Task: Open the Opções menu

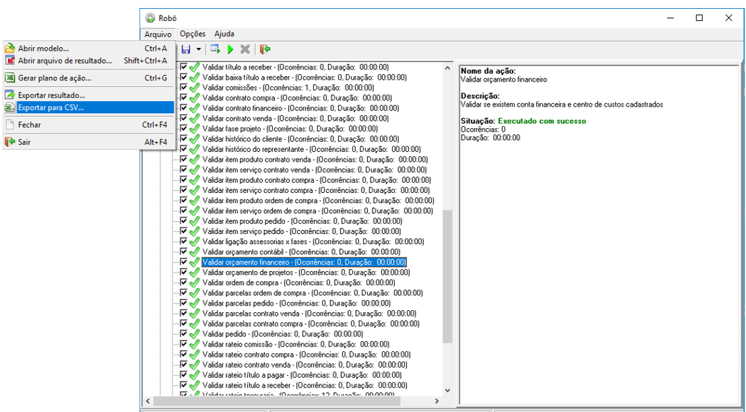Action: (193, 34)
